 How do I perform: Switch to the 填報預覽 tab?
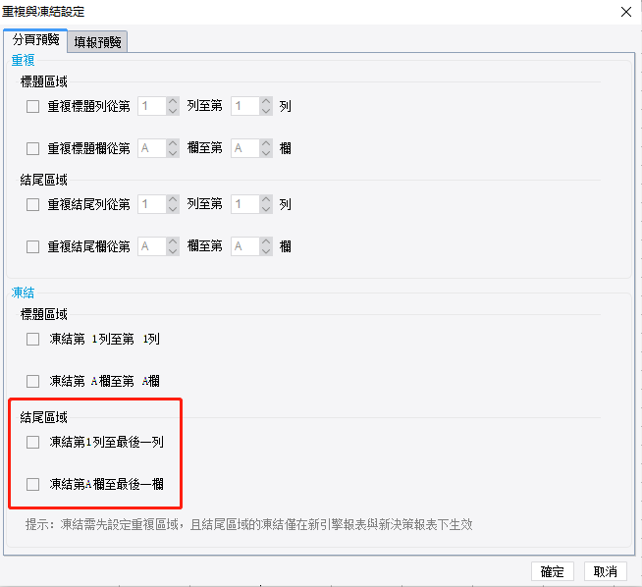click(x=97, y=42)
